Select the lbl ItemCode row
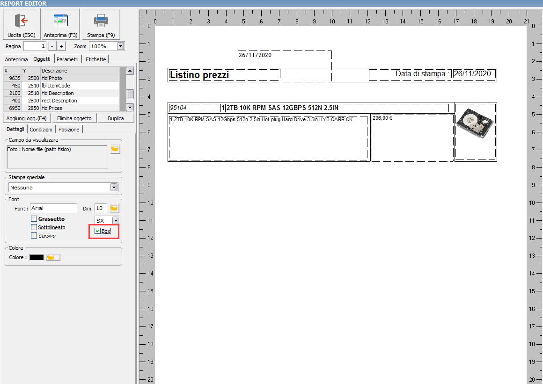The image size is (543, 384). [x=61, y=86]
